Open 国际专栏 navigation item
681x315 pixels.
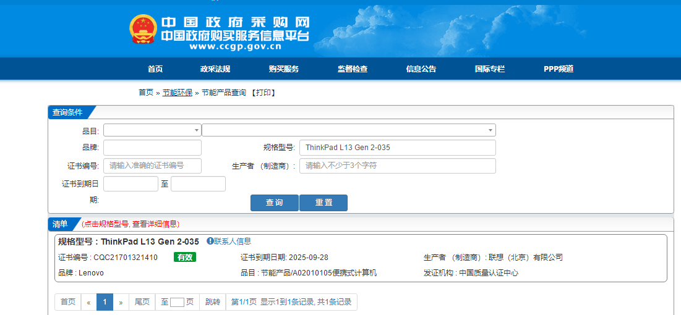[490, 69]
